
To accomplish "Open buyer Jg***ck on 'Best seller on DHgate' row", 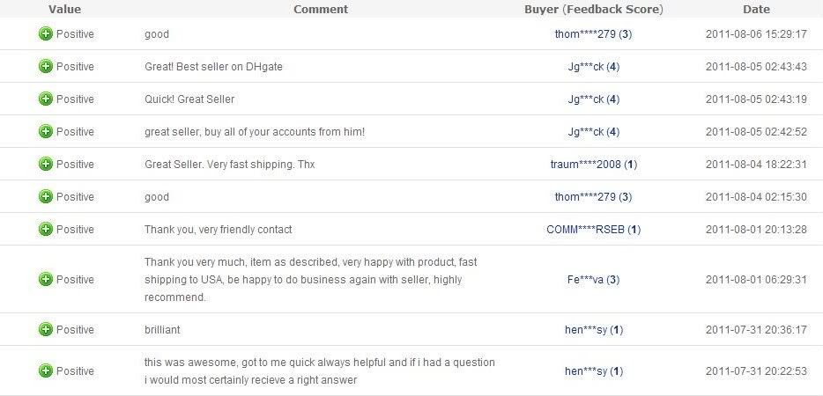I will (x=586, y=67).
